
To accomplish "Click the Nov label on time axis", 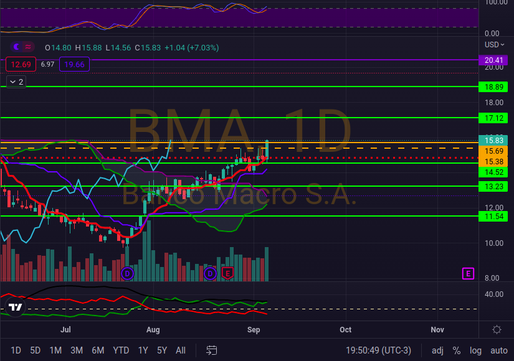I will coord(437,329).
